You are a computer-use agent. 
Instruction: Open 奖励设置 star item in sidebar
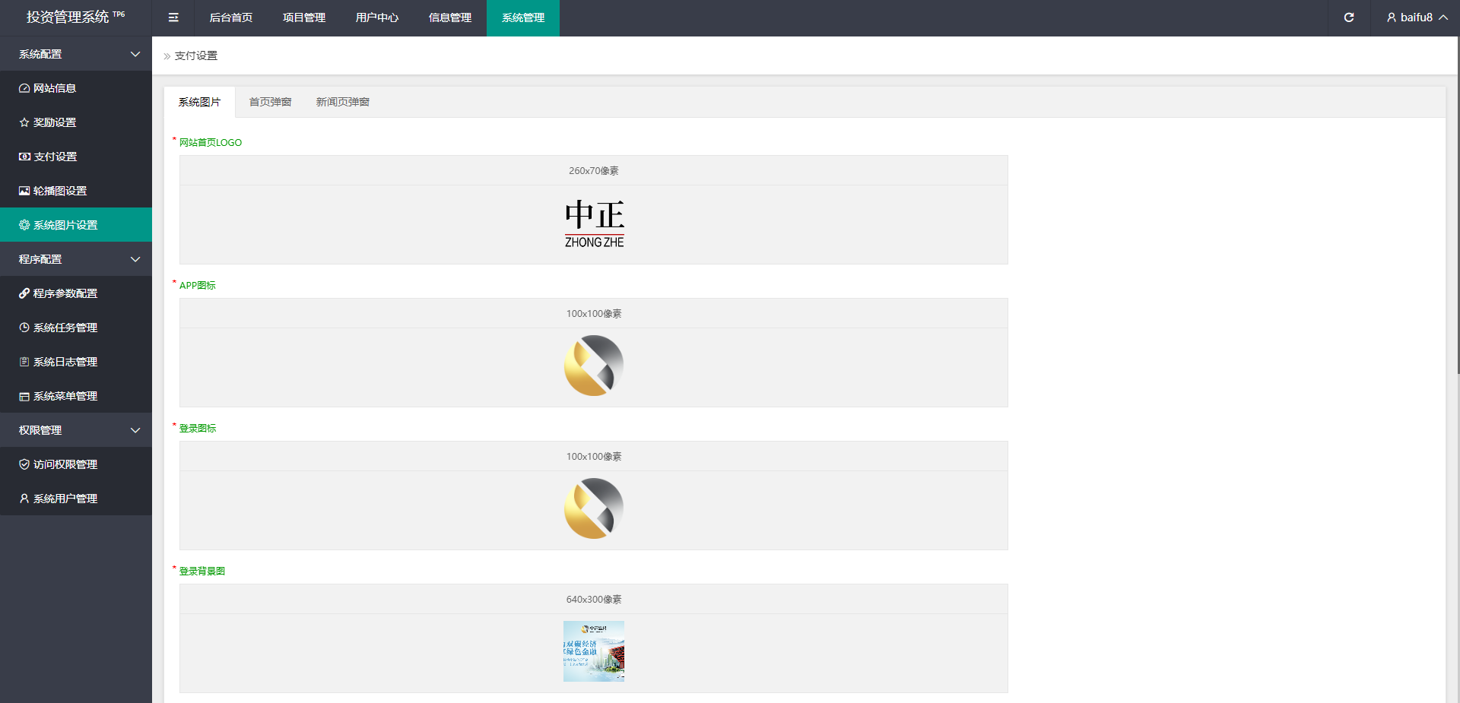coord(55,122)
